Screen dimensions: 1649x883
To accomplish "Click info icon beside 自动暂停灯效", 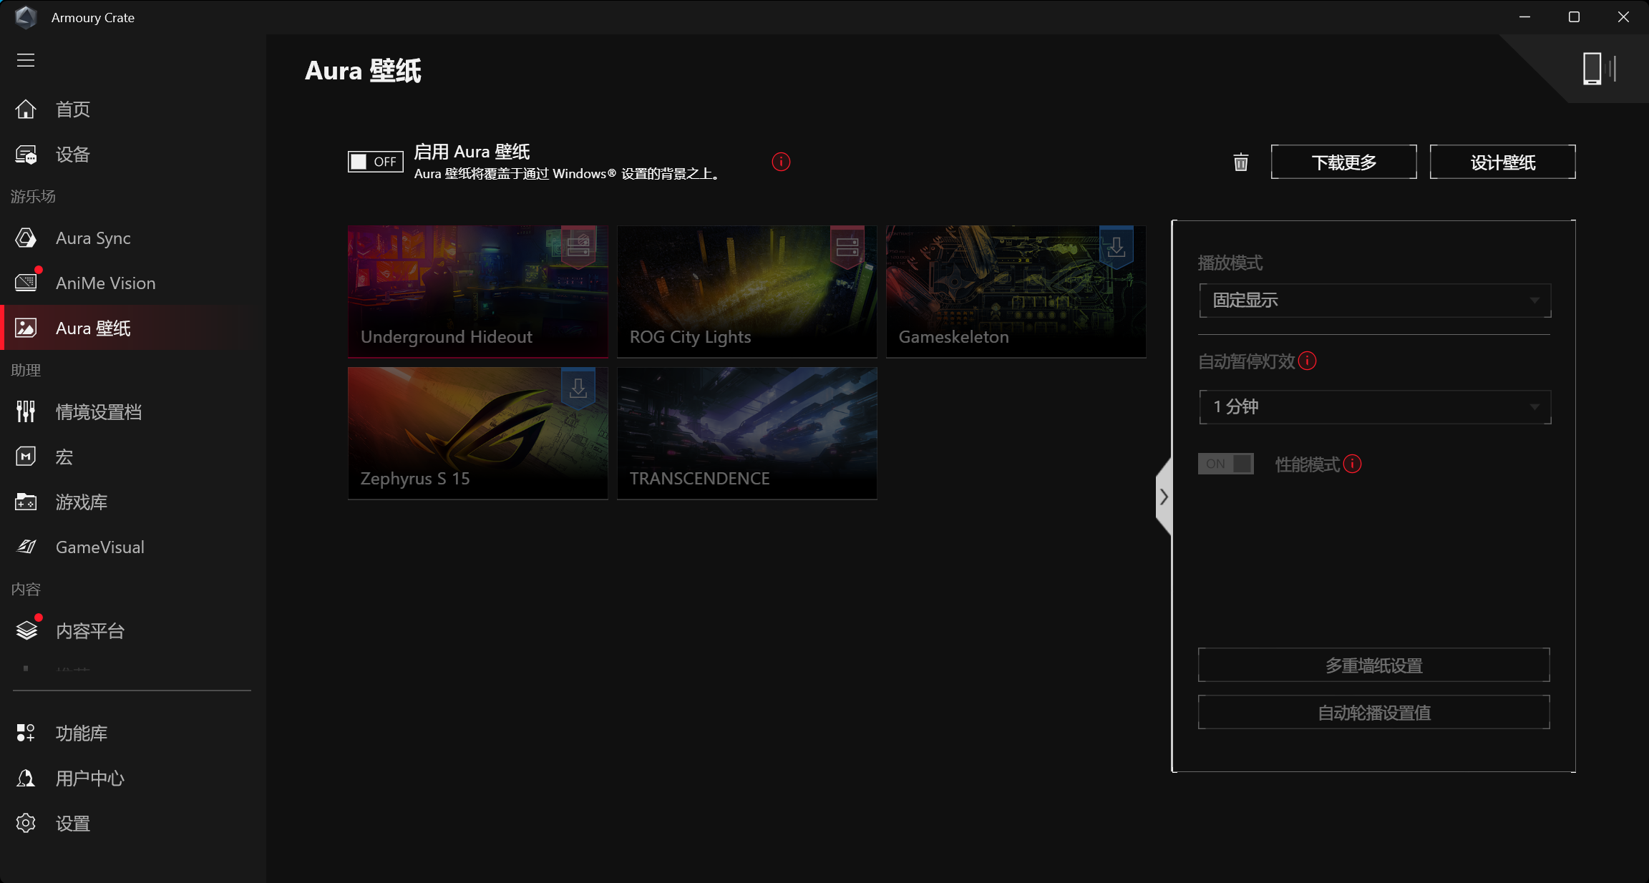I will coord(1307,361).
